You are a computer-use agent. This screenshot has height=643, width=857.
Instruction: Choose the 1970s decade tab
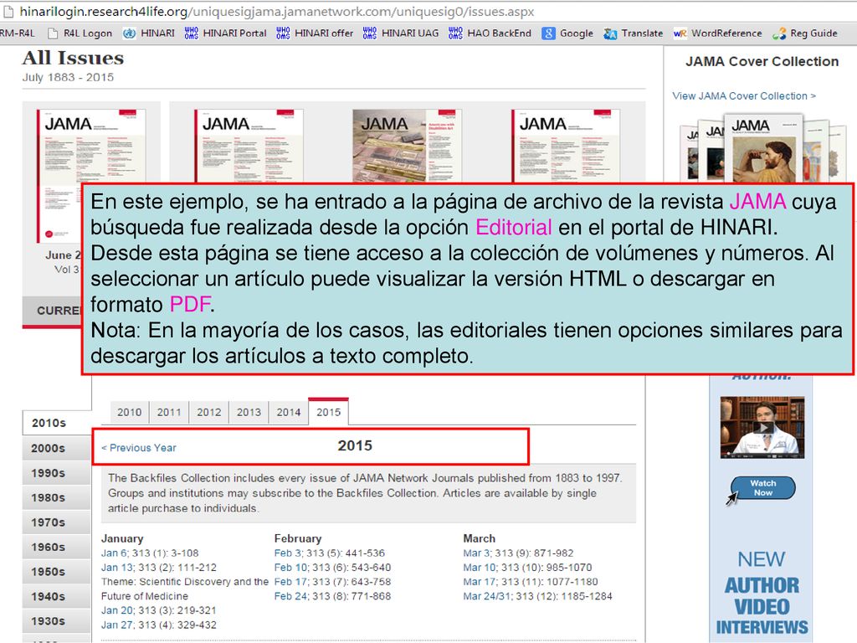coord(57,522)
